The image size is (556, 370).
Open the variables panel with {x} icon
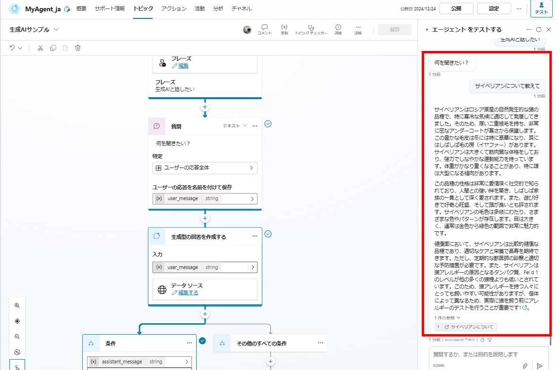pos(284,27)
